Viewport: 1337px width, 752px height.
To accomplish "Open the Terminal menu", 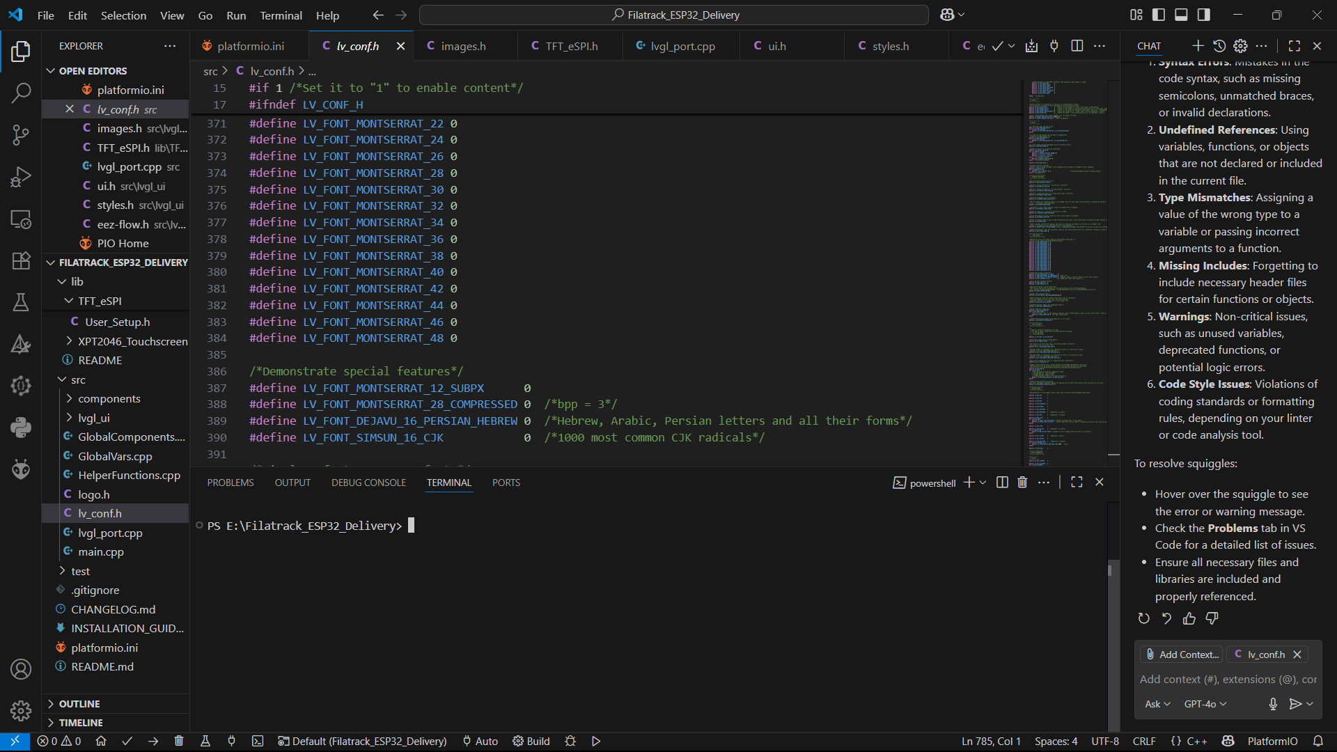I will [281, 15].
